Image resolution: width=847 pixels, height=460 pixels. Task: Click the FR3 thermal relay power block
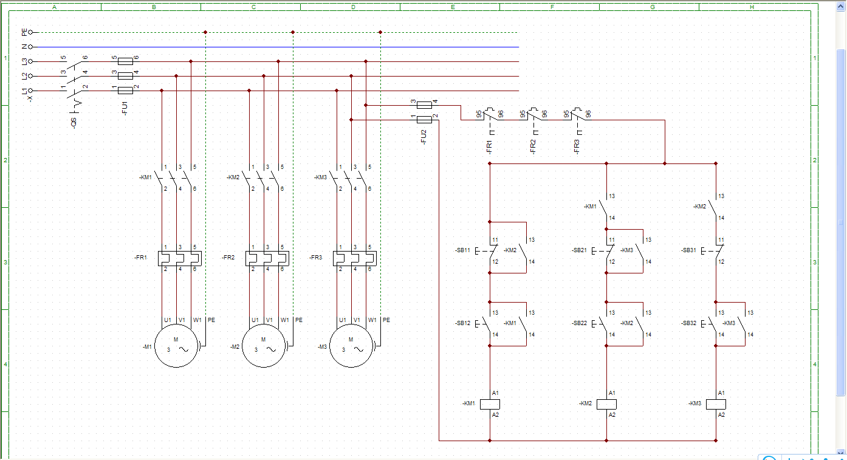tap(354, 258)
